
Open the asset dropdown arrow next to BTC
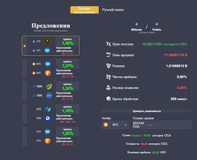tap(126, 125)
